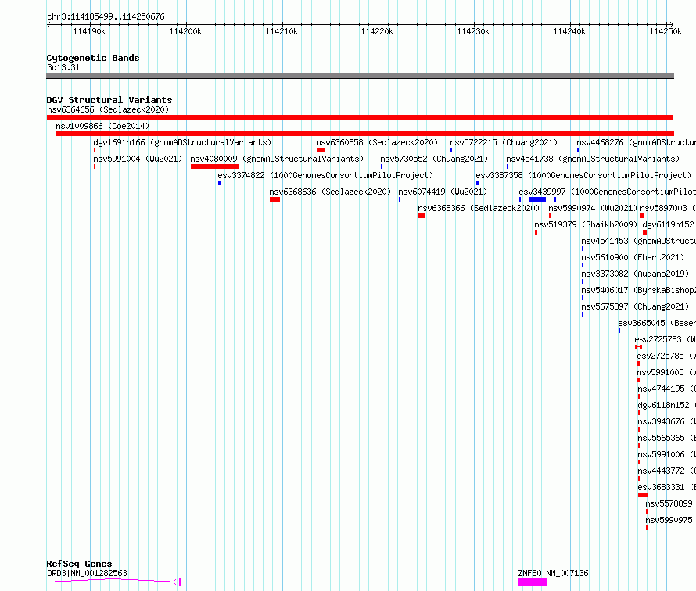This screenshot has width=696, height=591.
Task: Click the nsv6364656 (Sedlazeck2020) variant label
Action: tap(108, 109)
